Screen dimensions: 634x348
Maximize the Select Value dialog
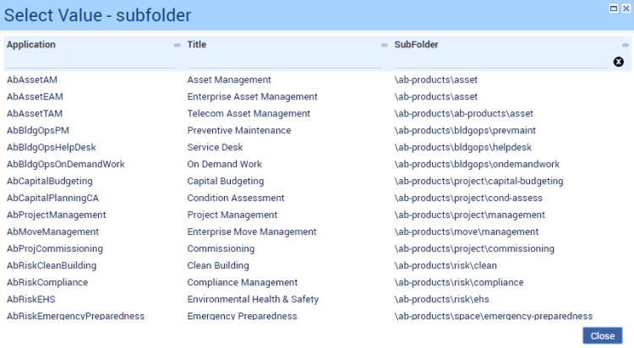pos(613,8)
